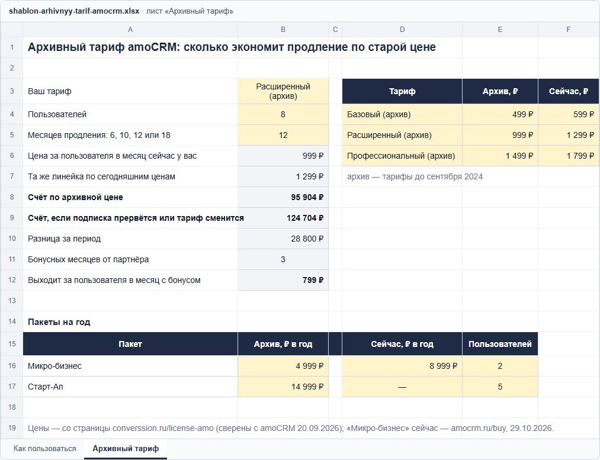This screenshot has height=460, width=600.
Task: Select column E header
Action: [500, 30]
